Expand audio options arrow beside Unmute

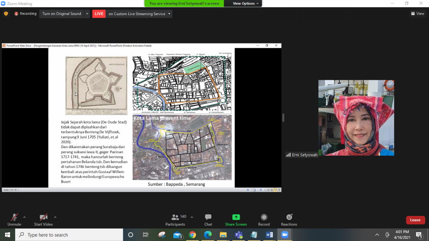tap(24, 217)
